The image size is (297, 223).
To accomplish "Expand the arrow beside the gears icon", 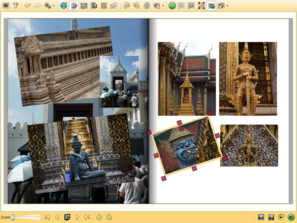I will [x=54, y=6].
